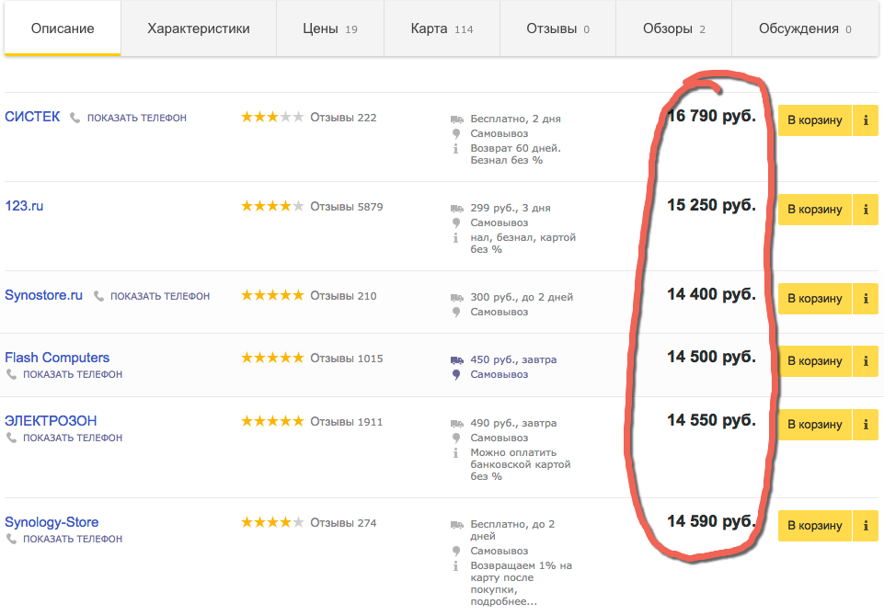Click the star rating in СИСТЕК row

pos(272,117)
